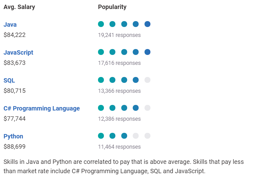Click the third teal dot in Python row
This screenshot has width=254, height=180.
[x=124, y=136]
